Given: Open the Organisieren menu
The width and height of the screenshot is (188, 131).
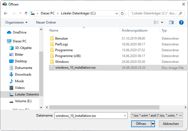Looking at the screenshot, I should [16, 22].
